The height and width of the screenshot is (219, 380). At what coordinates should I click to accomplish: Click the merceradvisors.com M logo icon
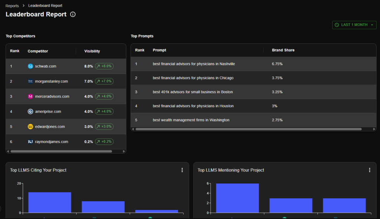coord(30,96)
